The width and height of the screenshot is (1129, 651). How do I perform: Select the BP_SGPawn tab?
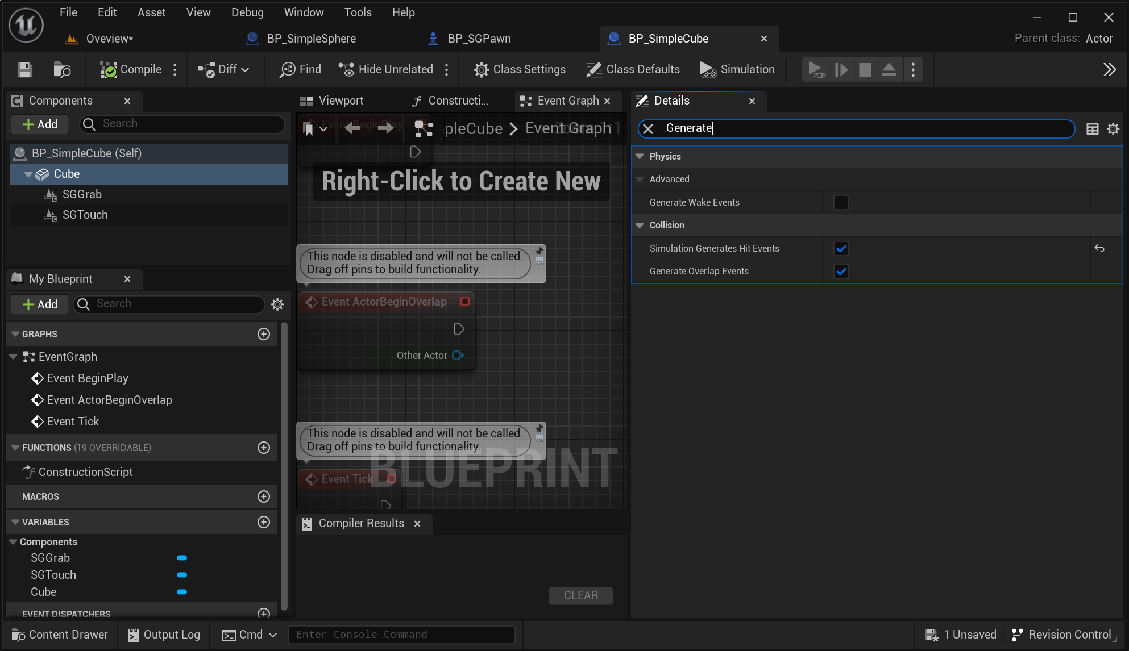click(480, 38)
